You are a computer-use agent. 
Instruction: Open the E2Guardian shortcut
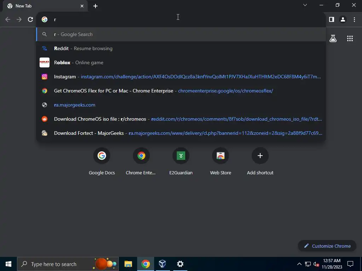click(x=181, y=161)
